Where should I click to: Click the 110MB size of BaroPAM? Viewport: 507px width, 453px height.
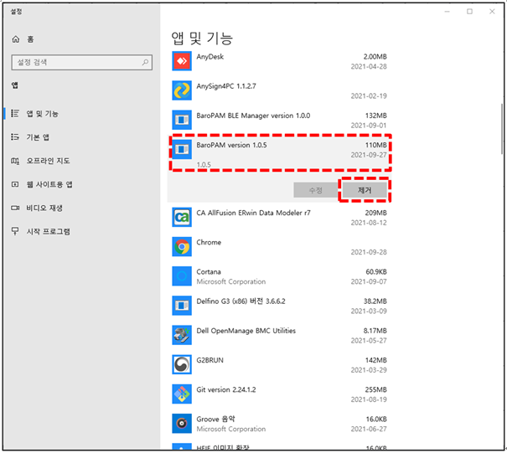coord(375,145)
